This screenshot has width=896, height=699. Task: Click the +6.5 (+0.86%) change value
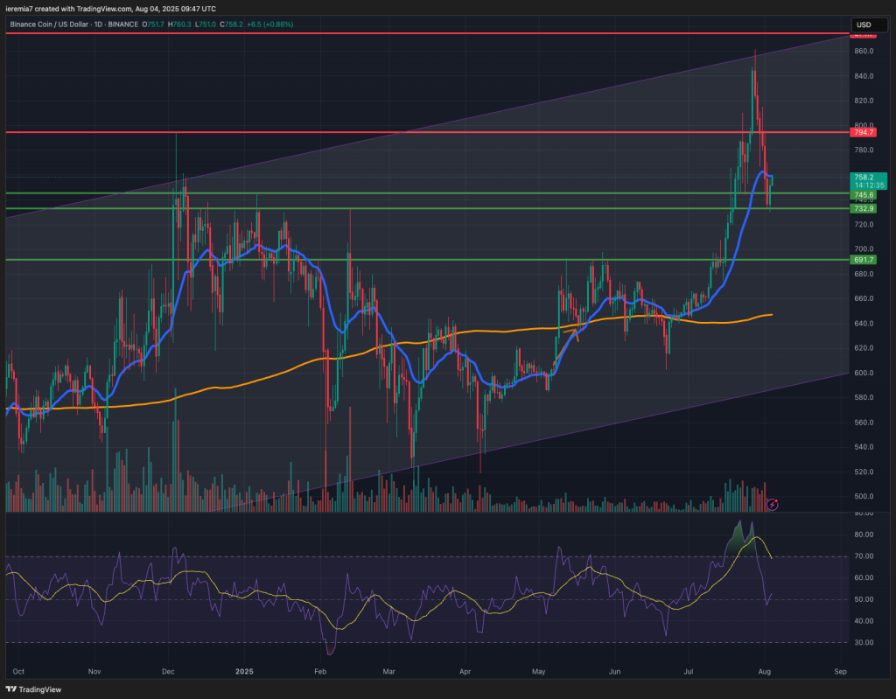click(270, 24)
